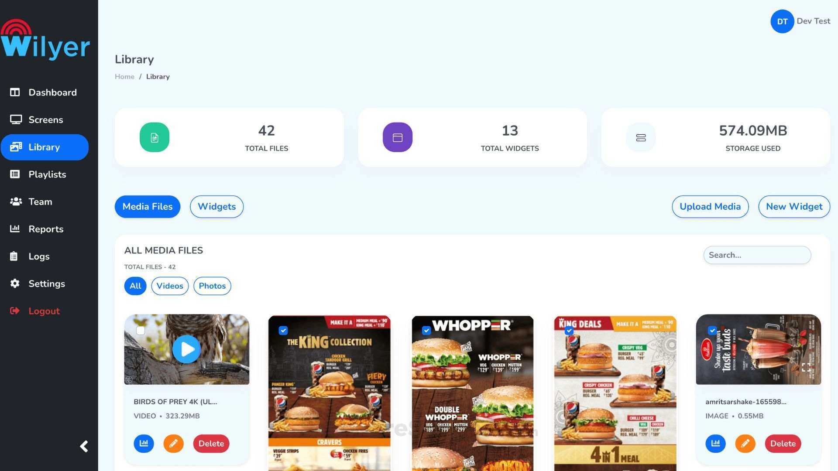Viewport: 838px width, 471px height.
Task: Check the Birds of Prey video checkbox
Action: 141,331
